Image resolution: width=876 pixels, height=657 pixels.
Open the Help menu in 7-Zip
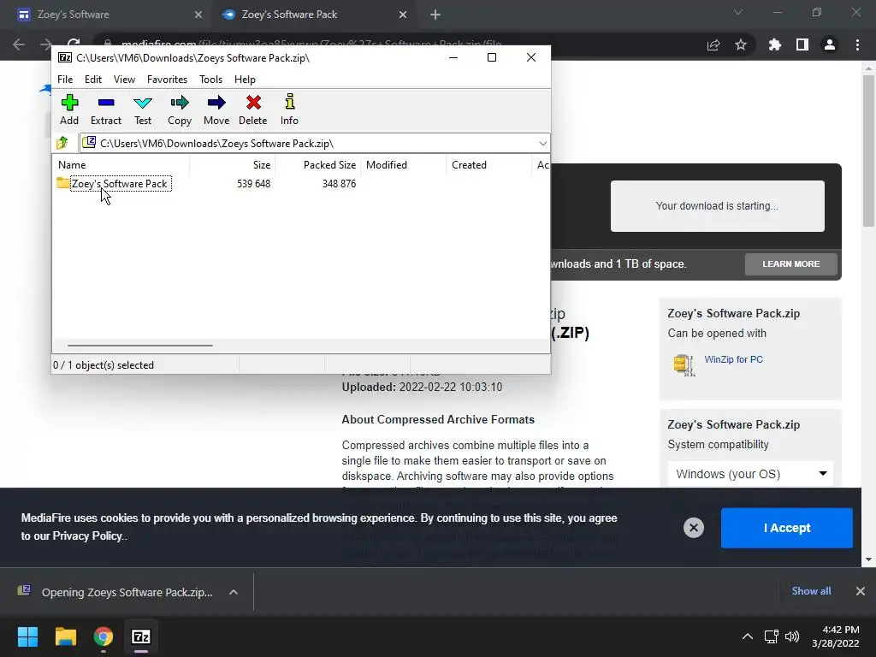pos(245,80)
